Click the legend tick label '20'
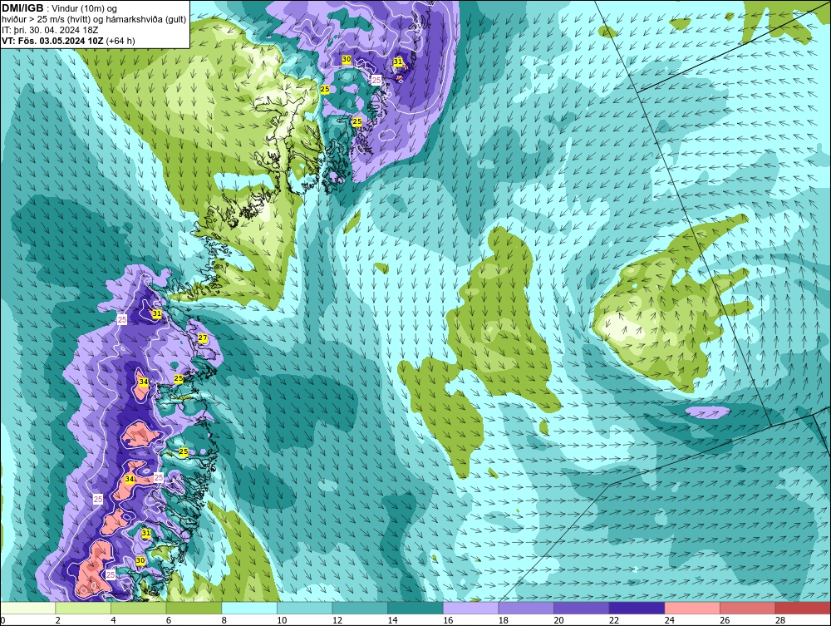 pos(558,620)
